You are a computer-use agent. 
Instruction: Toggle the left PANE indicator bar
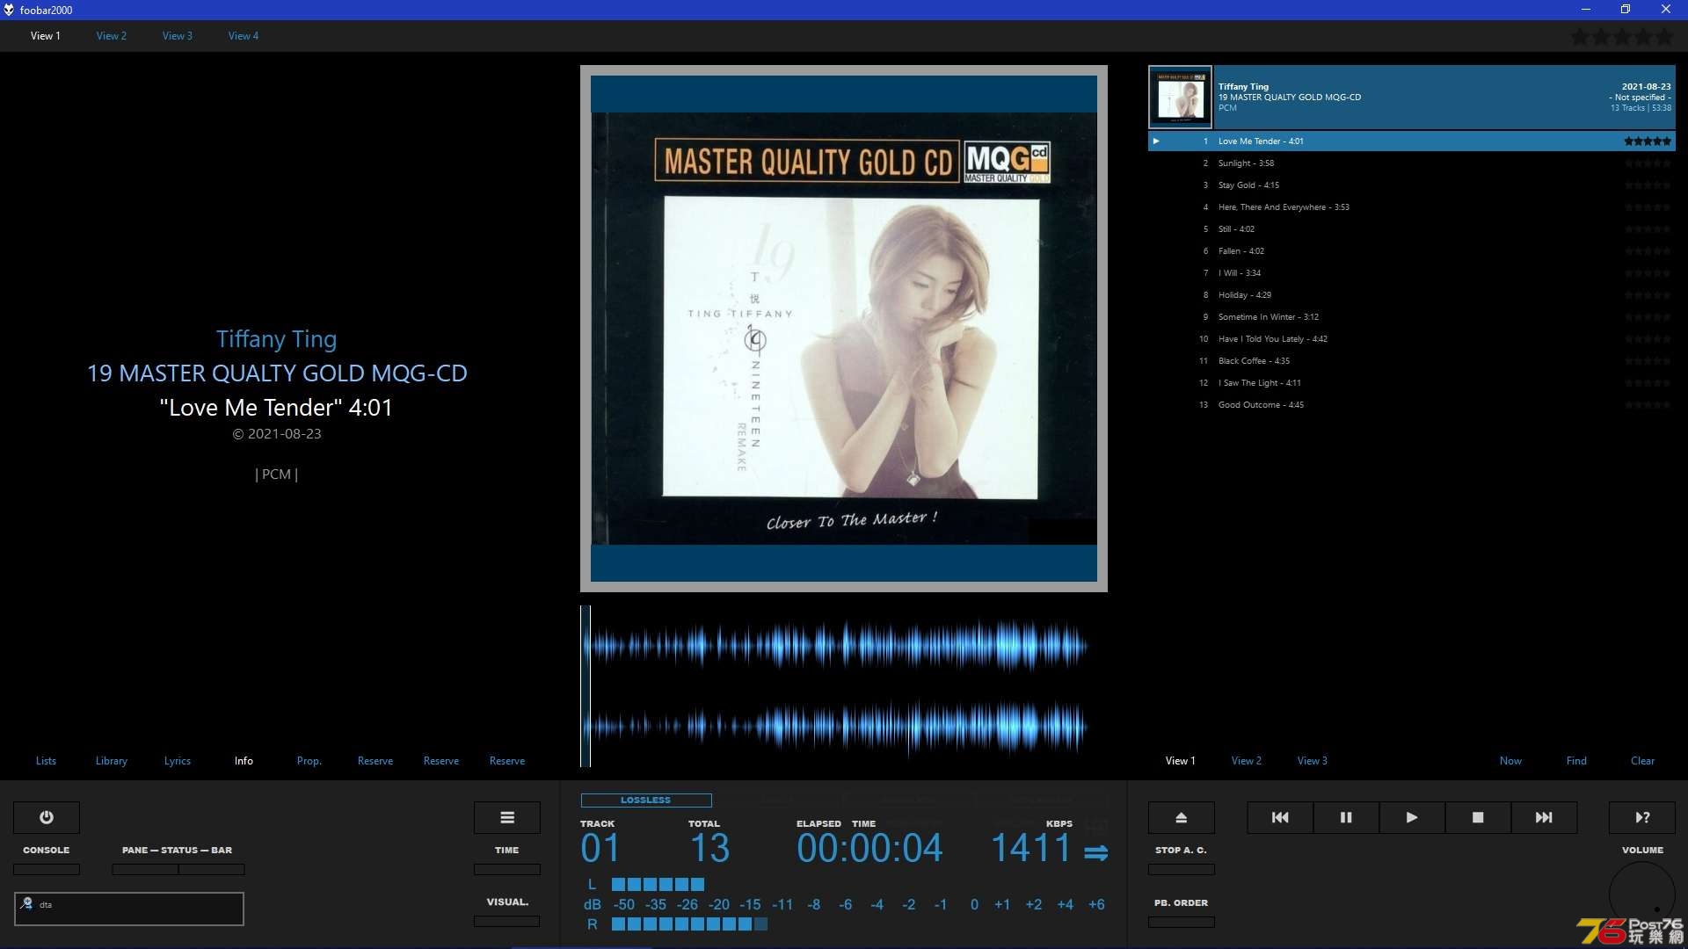pyautogui.click(x=145, y=869)
